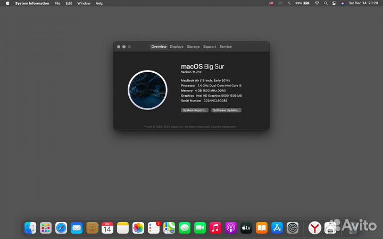Open Podcasts from the Dock
This screenshot has width=383, height=239.
pyautogui.click(x=231, y=228)
